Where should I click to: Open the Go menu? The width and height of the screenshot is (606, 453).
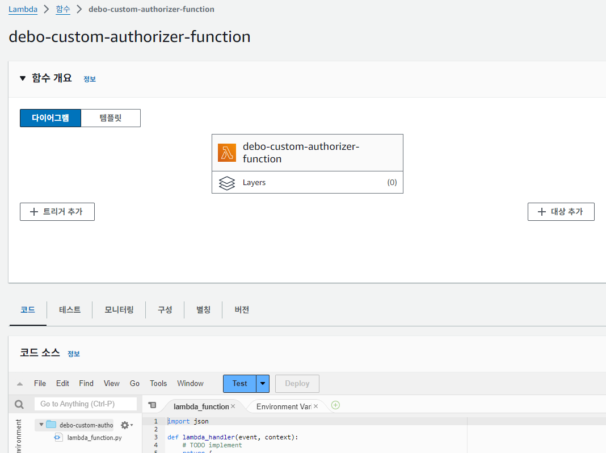[134, 383]
